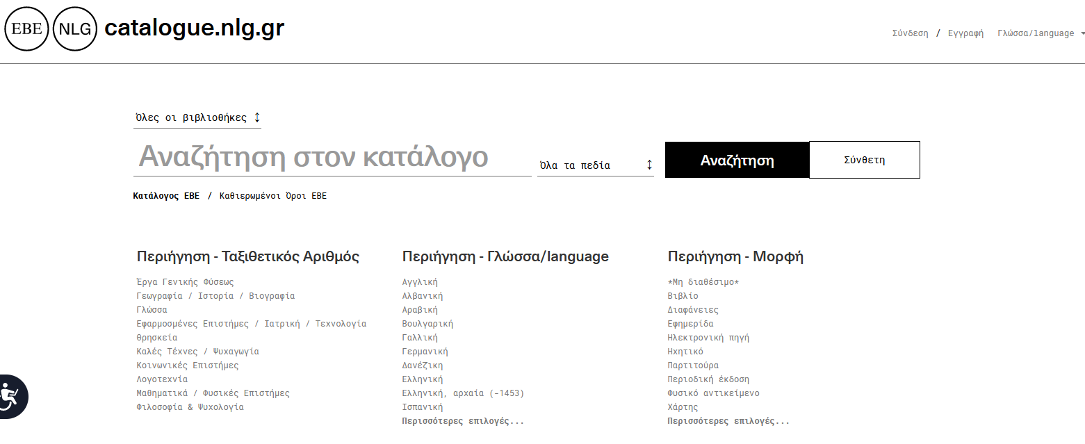Filter by Ελληνική language

[423, 379]
